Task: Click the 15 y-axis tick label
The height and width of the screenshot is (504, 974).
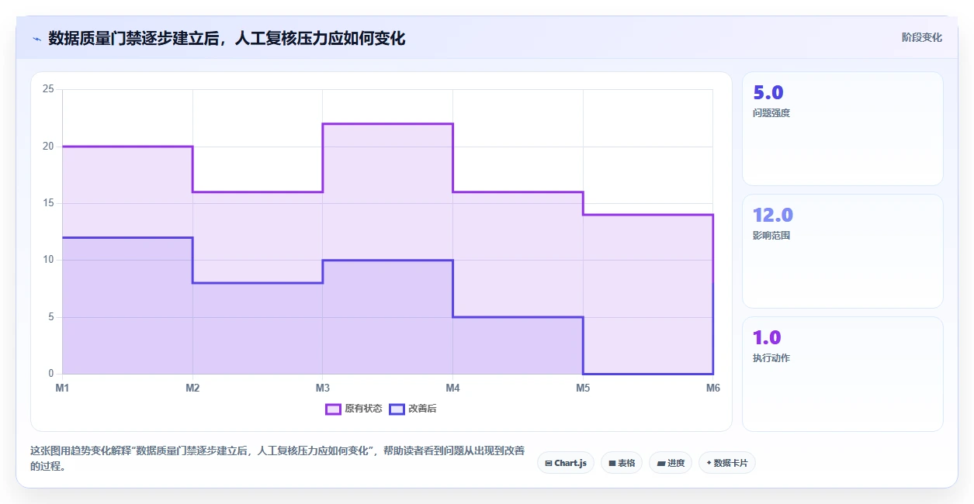Action: (x=48, y=203)
